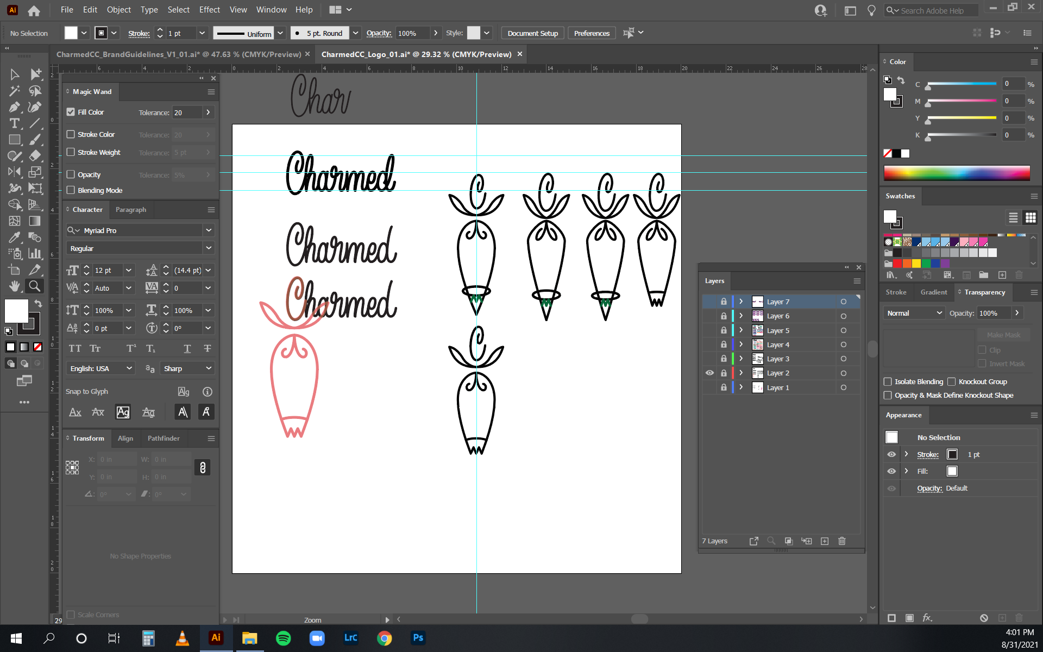Select the Rectangle tool

15,140
